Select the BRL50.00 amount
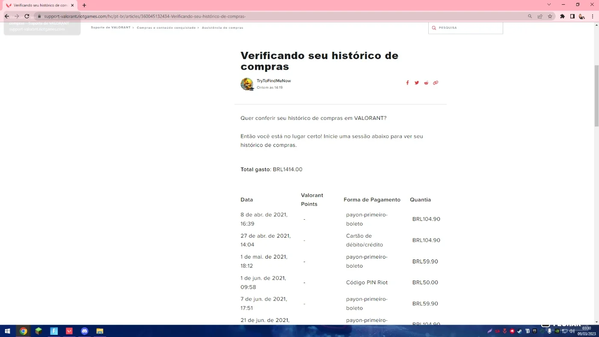 (425, 283)
